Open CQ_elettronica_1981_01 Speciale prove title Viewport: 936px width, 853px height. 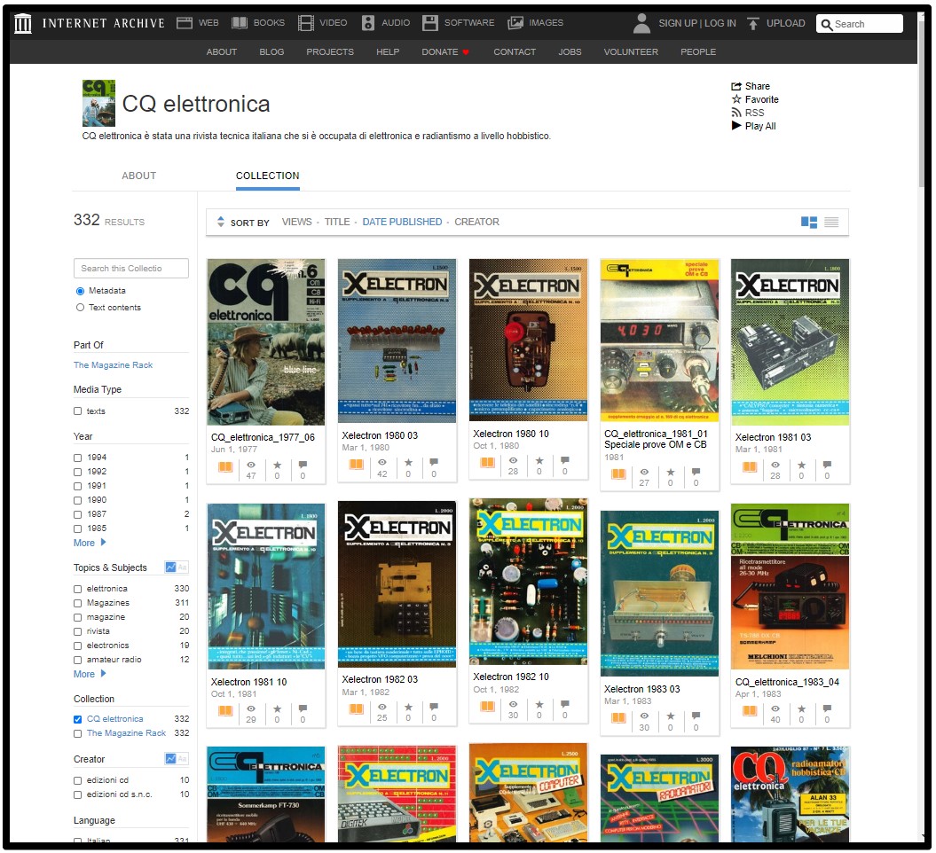click(x=656, y=439)
